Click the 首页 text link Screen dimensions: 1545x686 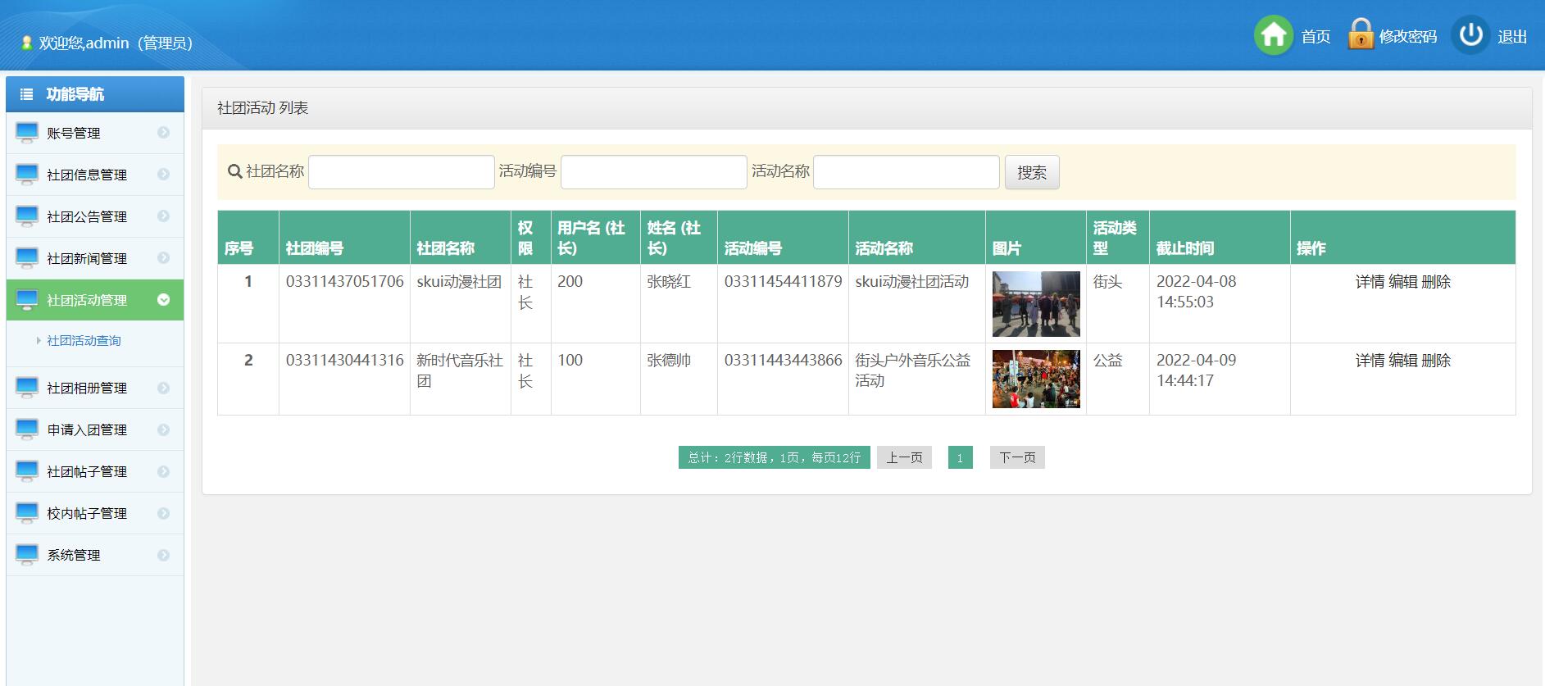point(1316,37)
